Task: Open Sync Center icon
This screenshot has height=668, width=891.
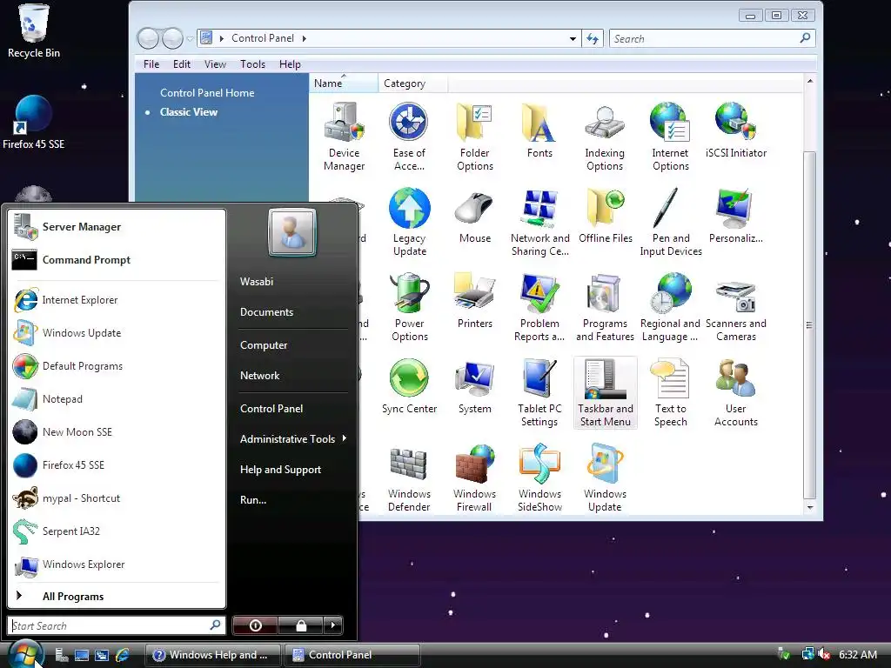Action: pyautogui.click(x=409, y=386)
